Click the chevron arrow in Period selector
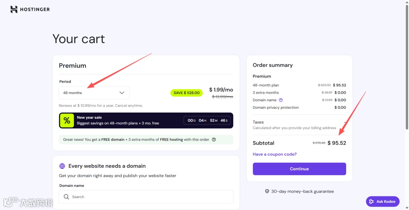The height and width of the screenshot is (210, 409). coord(122,93)
